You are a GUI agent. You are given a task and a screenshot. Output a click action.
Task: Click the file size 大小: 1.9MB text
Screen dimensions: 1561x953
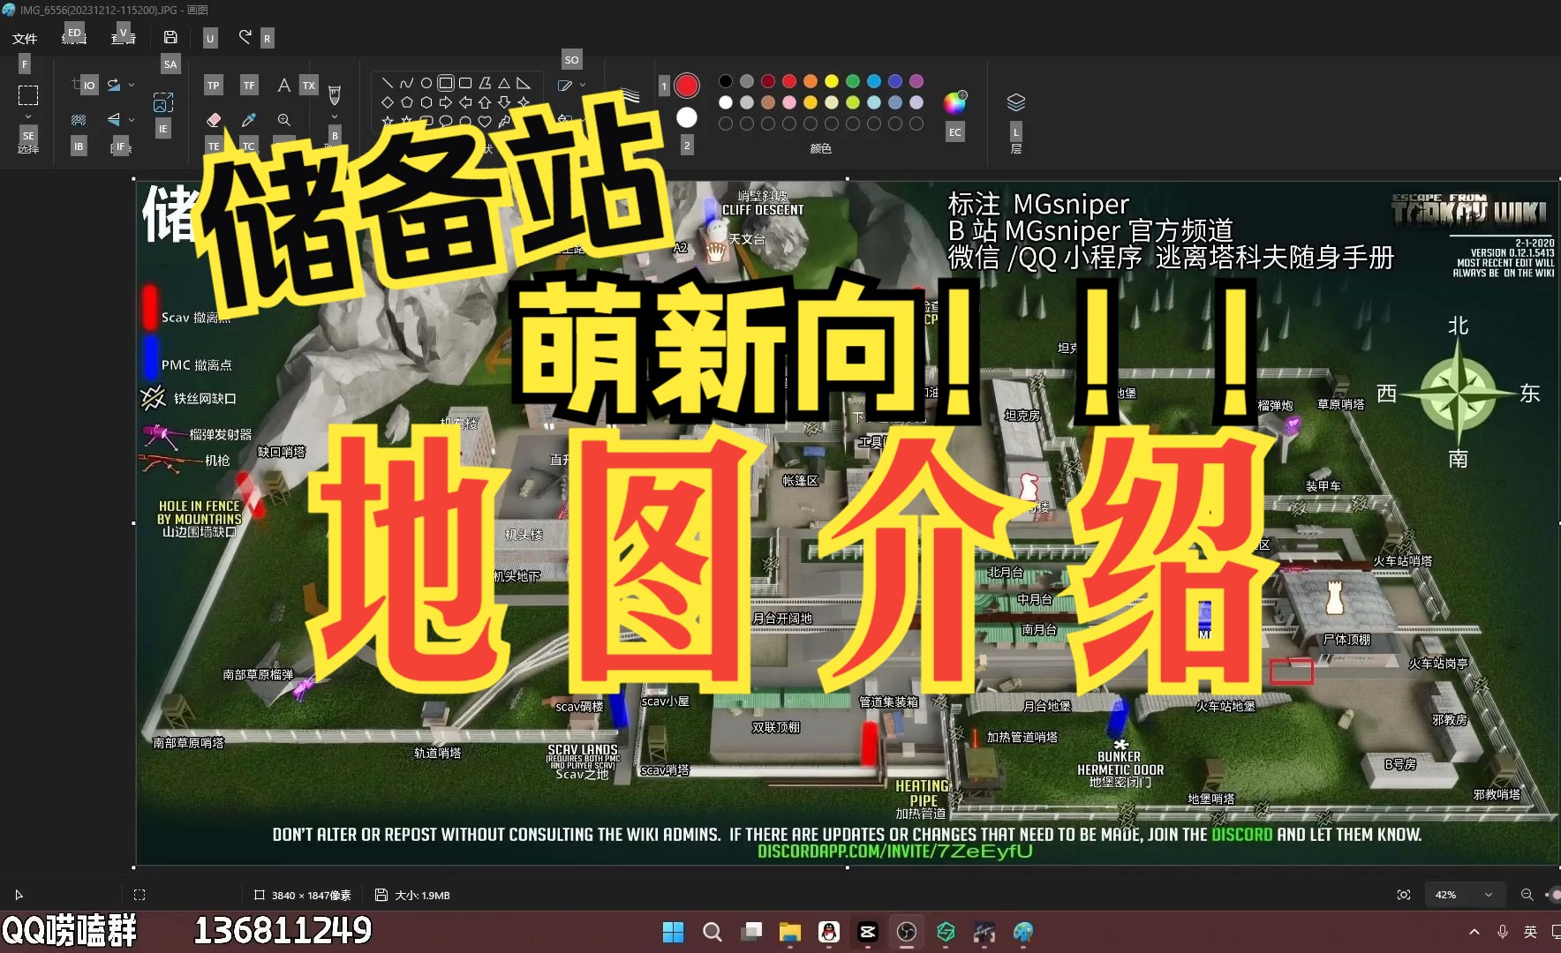pyautogui.click(x=423, y=895)
